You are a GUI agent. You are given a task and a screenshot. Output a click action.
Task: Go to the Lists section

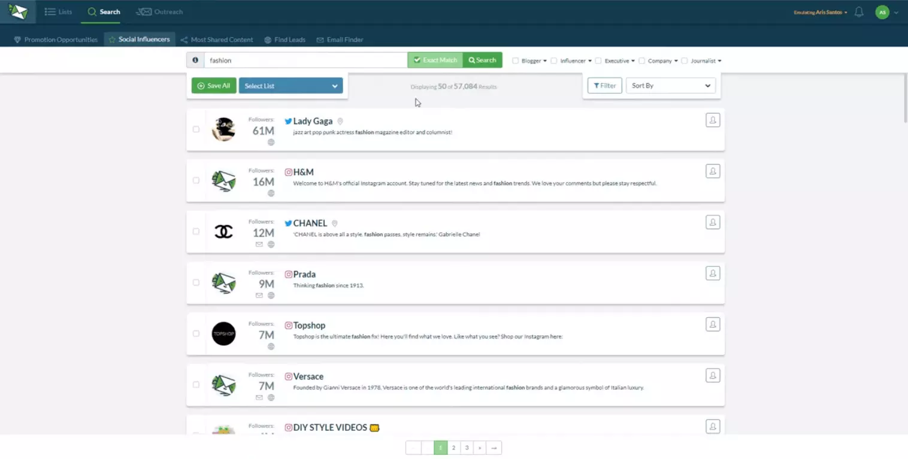pyautogui.click(x=58, y=12)
